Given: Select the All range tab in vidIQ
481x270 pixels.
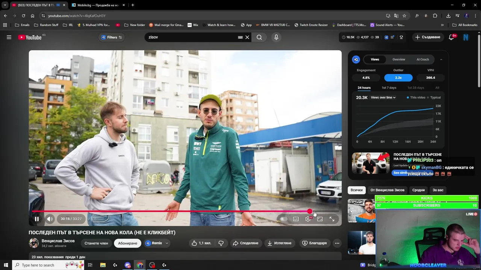Looking at the screenshot, I should 437,88.
